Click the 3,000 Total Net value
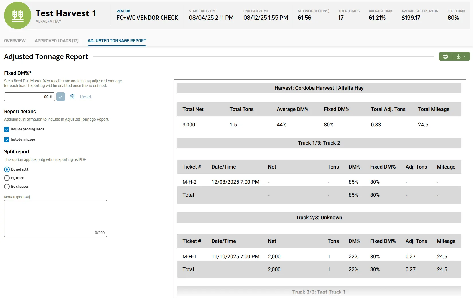Viewport: 474px width, 299px height. (189, 125)
